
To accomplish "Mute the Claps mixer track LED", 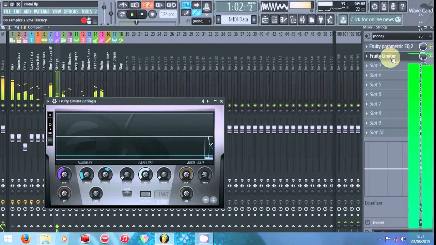I will pos(25,105).
